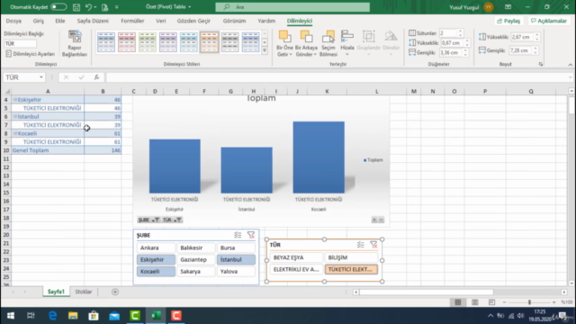Viewport: 576px width, 324px height.
Task: Add a new sheet with plus icon
Action: (115, 292)
